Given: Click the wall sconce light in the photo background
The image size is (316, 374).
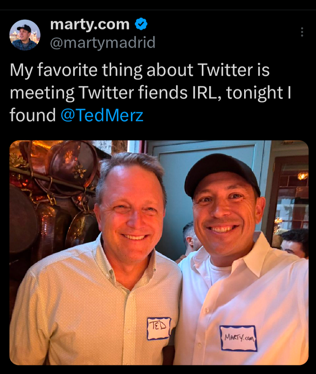Looking at the screenshot, I should click(303, 175).
